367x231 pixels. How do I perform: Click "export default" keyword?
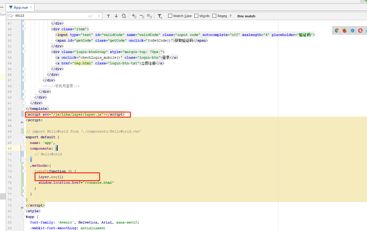[41, 137]
